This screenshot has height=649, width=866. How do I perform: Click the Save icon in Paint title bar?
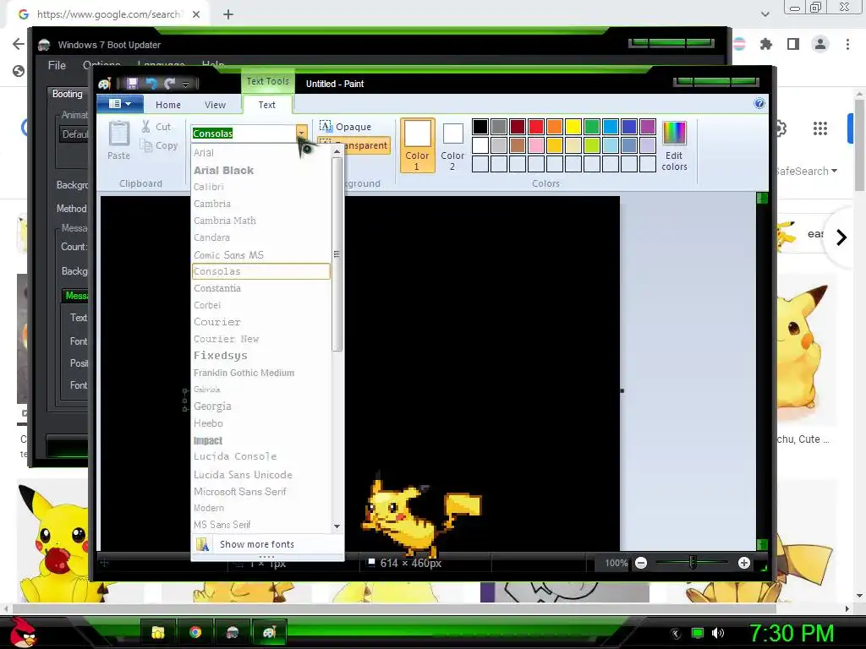132,84
